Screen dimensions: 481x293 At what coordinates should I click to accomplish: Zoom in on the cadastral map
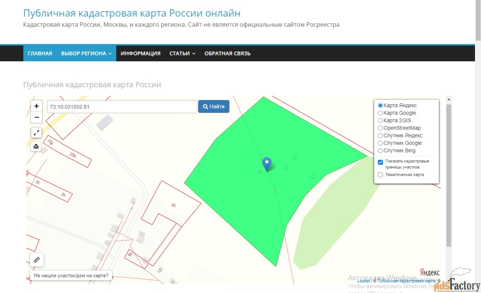(36, 106)
